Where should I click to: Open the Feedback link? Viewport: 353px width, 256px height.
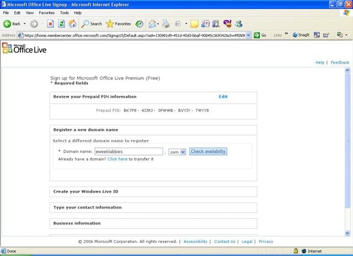[340, 62]
